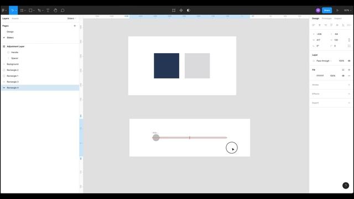The width and height of the screenshot is (354, 199).
Task: Click the Use as mask icon
Action: click(x=188, y=11)
